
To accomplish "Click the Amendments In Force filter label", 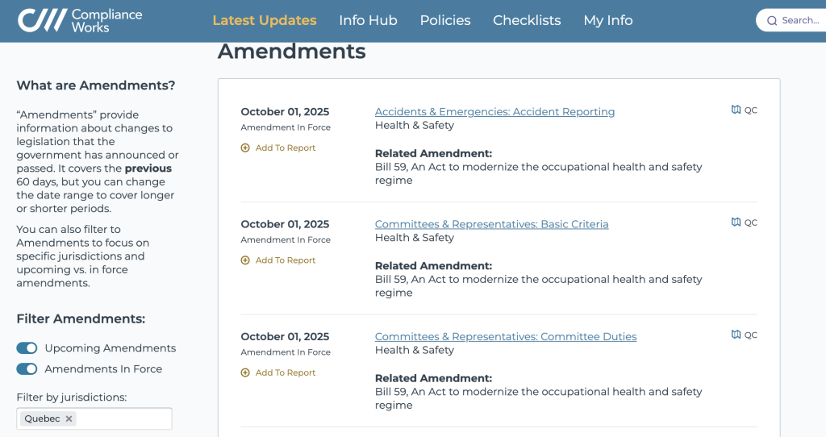I will [103, 369].
